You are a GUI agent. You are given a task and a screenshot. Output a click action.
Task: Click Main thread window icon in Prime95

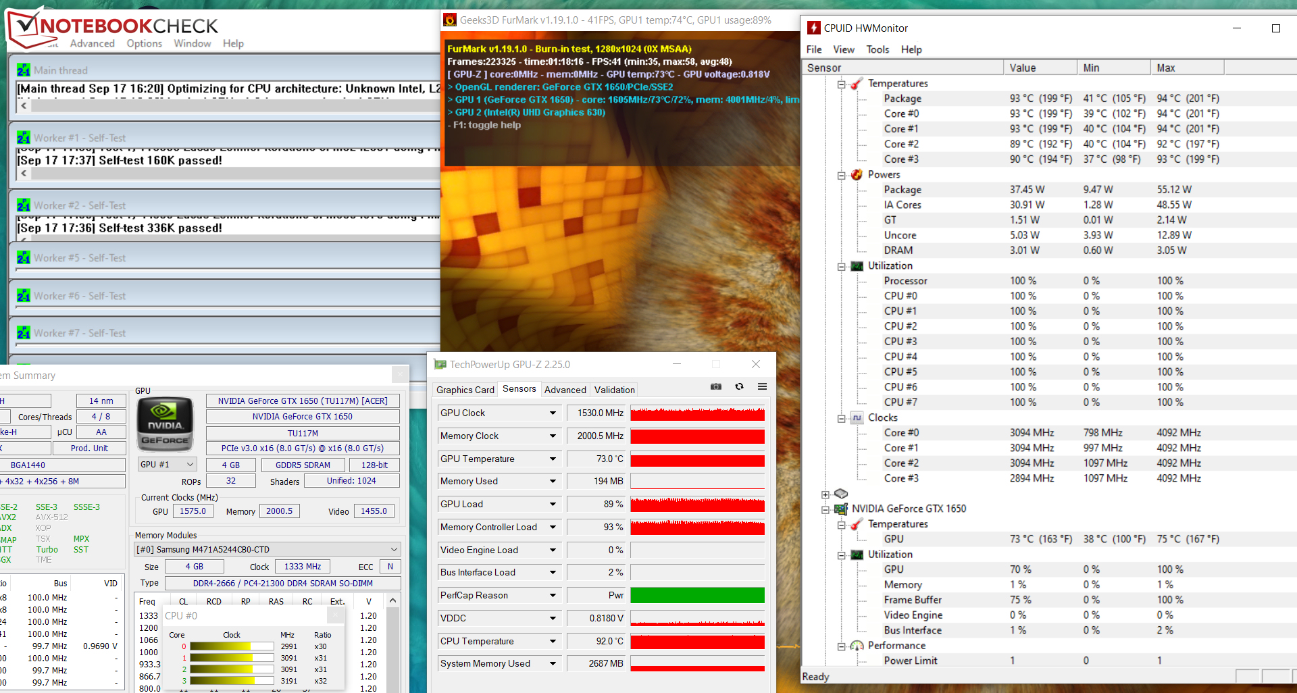(24, 70)
